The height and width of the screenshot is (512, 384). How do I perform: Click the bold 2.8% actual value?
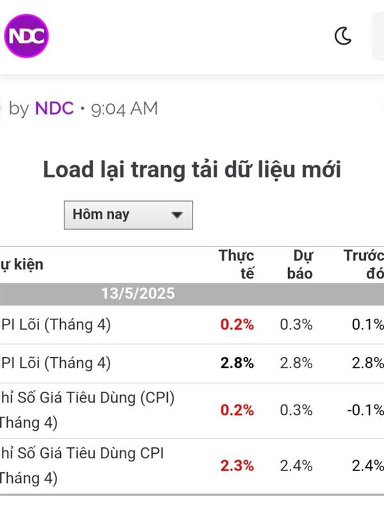237,363
